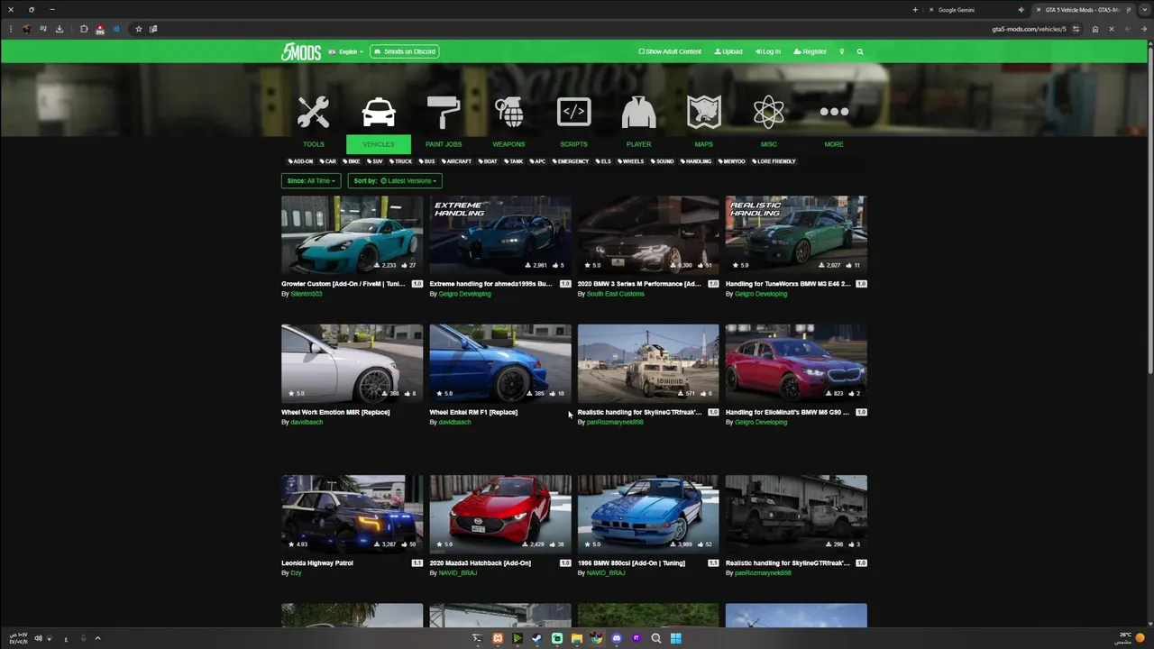
Task: Click the lightbulb theme icon in header
Action: coord(842,51)
